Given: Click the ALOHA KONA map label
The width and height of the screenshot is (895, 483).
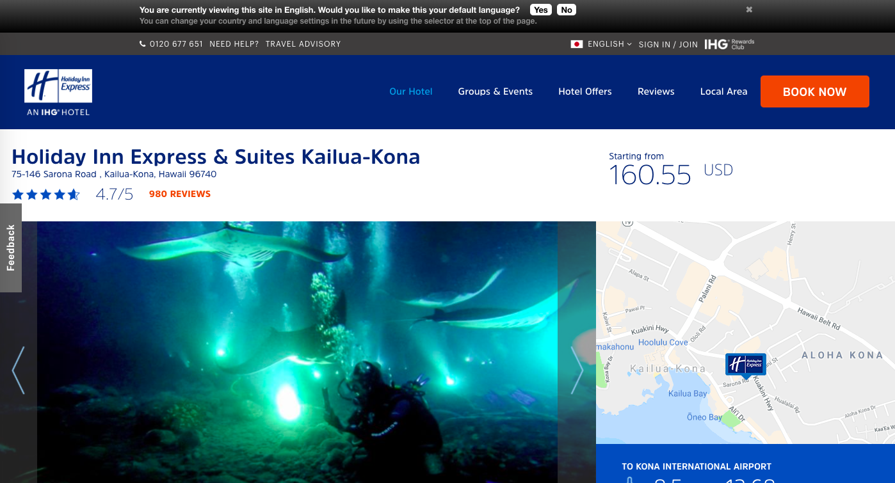Looking at the screenshot, I should tap(843, 355).
